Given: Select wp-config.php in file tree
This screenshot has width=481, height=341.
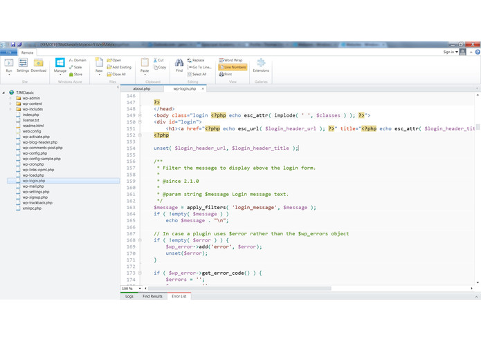Looking at the screenshot, I should click(x=35, y=153).
